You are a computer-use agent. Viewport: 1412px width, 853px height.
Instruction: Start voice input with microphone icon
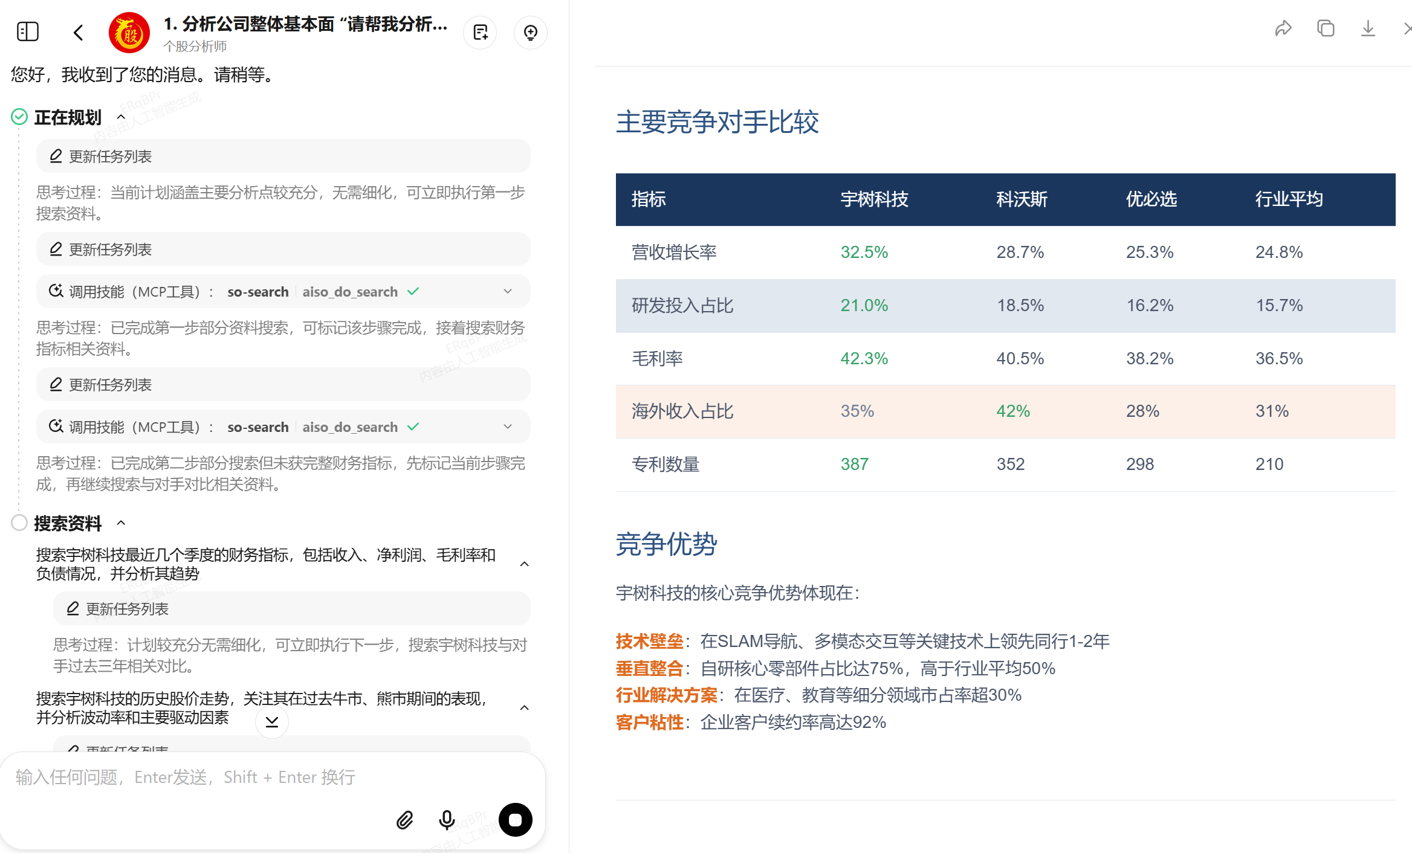[x=447, y=820]
